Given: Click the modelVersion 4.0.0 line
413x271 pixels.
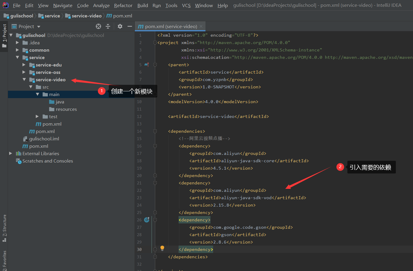Looking at the screenshot, I should 213,102.
